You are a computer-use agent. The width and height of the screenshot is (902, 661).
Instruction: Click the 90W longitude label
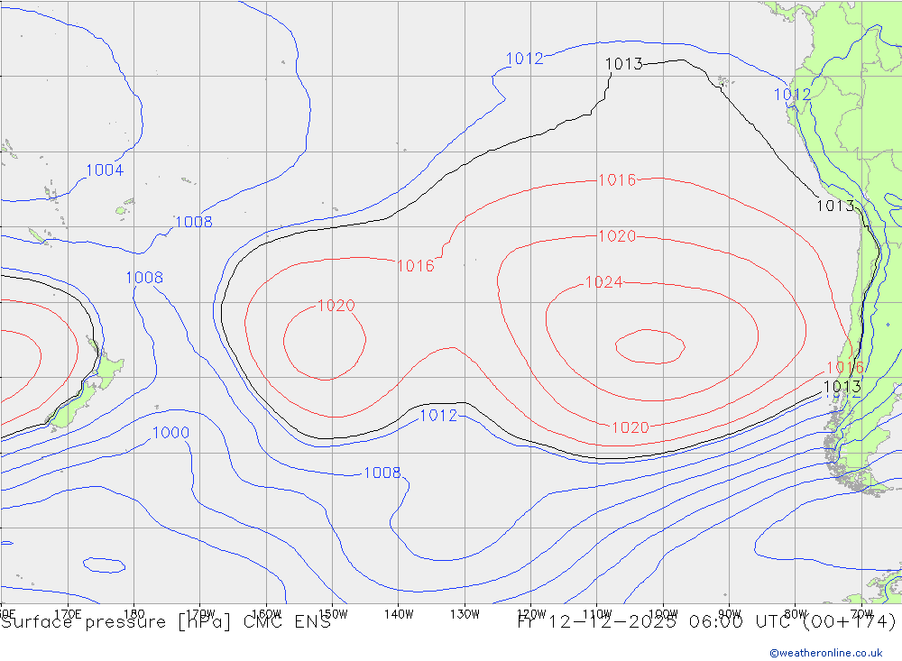click(730, 614)
